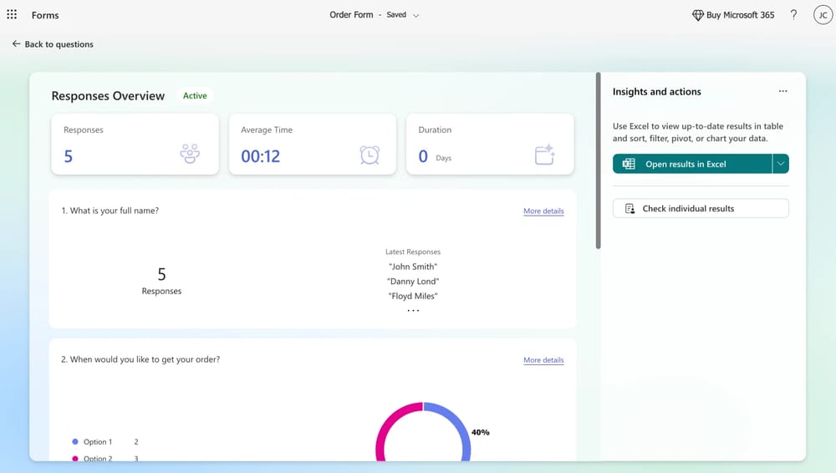Click the Average Time alarm clock icon
Screen dimensions: 836x473
click(369, 155)
